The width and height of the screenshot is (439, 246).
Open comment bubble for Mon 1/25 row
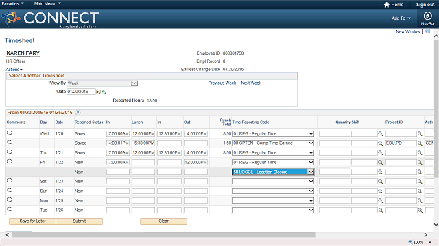(10, 200)
